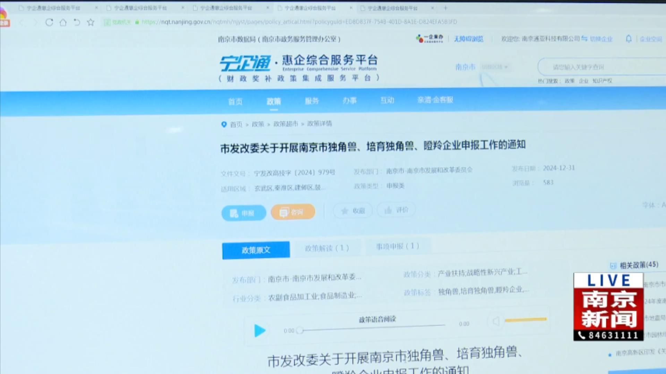This screenshot has width=666, height=374.
Task: Click 首页 in the breadcrumb trail
Action: (x=236, y=124)
